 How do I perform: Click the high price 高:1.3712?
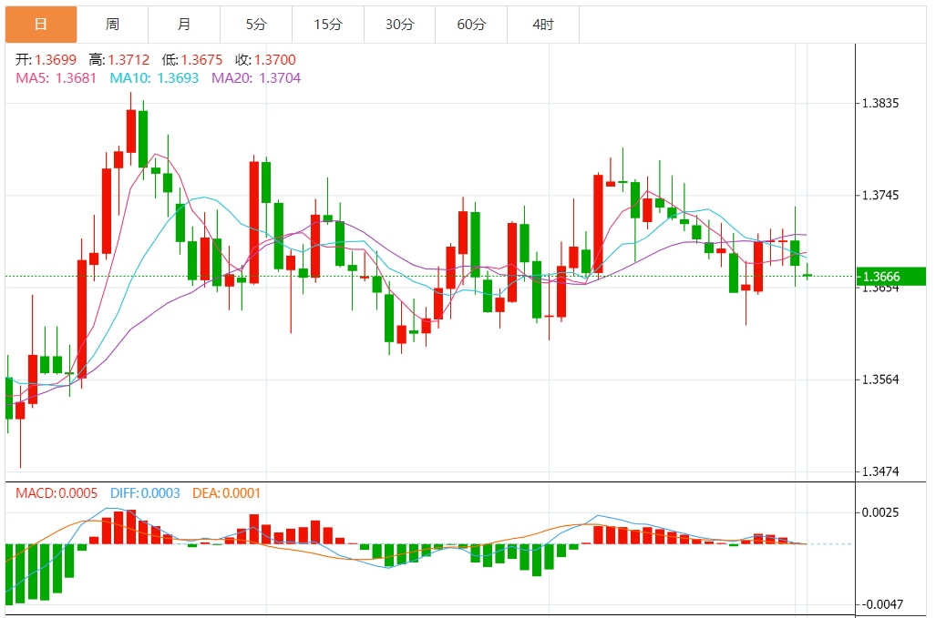[x=119, y=59]
